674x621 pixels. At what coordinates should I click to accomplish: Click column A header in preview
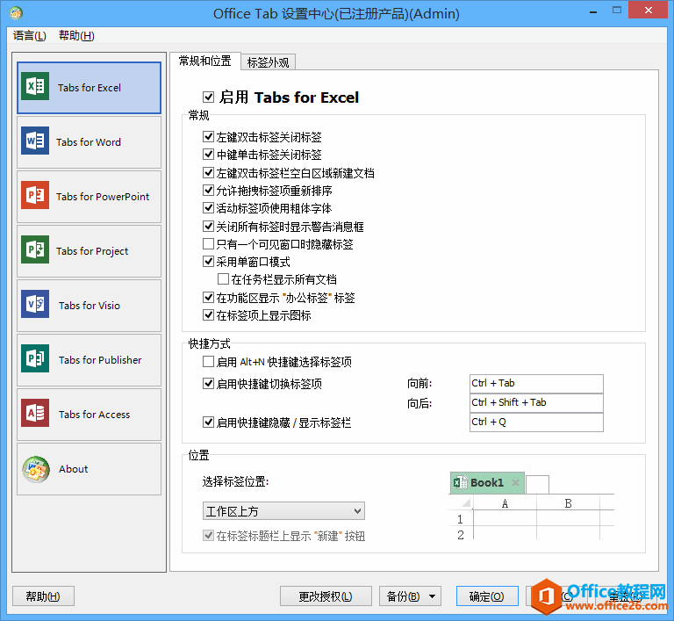click(505, 503)
